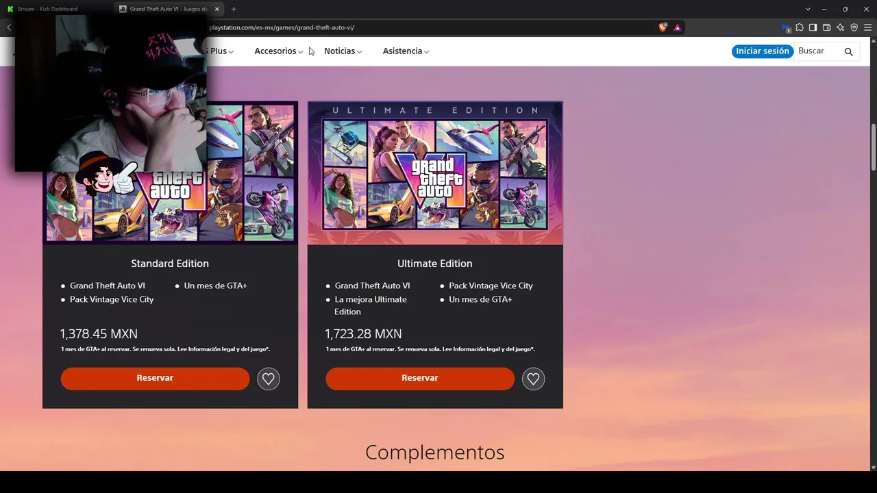
Task: Click the Standard Edition cover art
Action: point(171,173)
